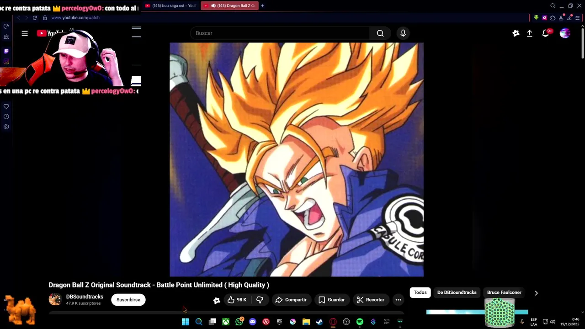The width and height of the screenshot is (585, 329).
Task: Open Xbox app from the taskbar
Action: [x=226, y=322]
